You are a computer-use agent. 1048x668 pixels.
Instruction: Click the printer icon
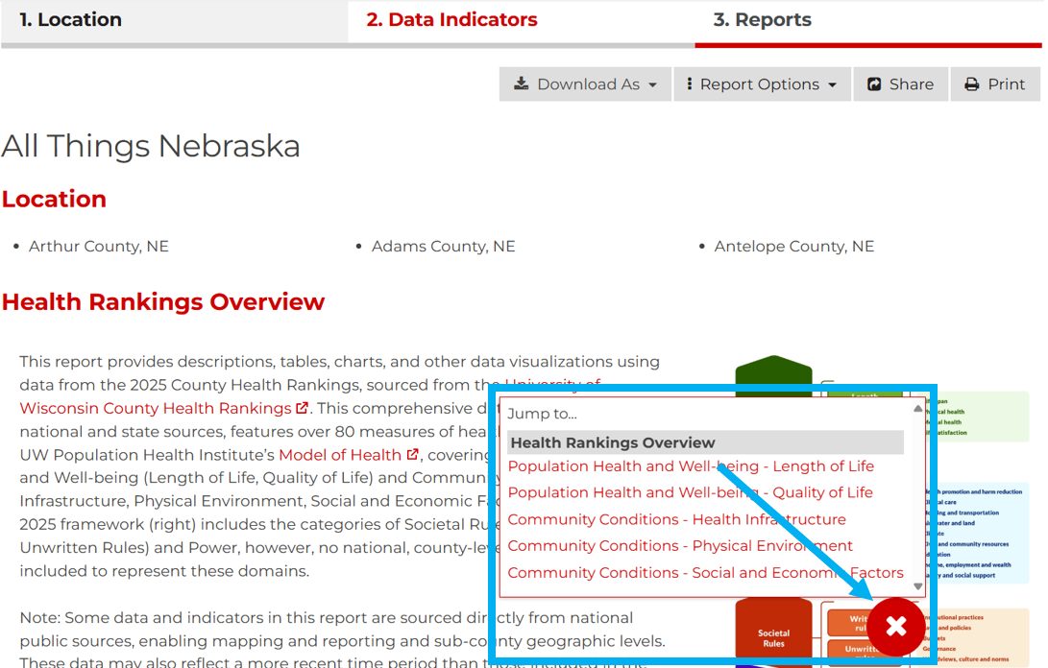coord(972,84)
